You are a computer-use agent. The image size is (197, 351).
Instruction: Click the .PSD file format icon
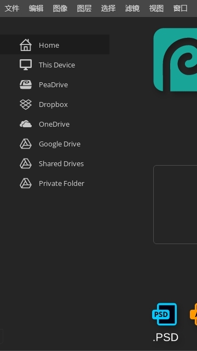click(164, 314)
